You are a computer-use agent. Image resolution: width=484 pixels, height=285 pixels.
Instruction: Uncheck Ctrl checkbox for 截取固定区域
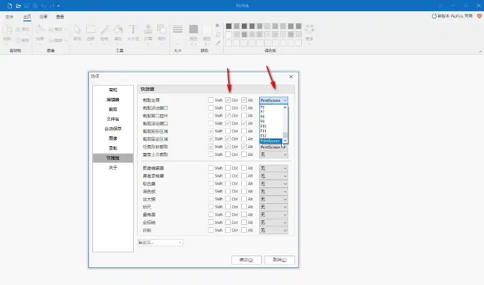point(228,139)
